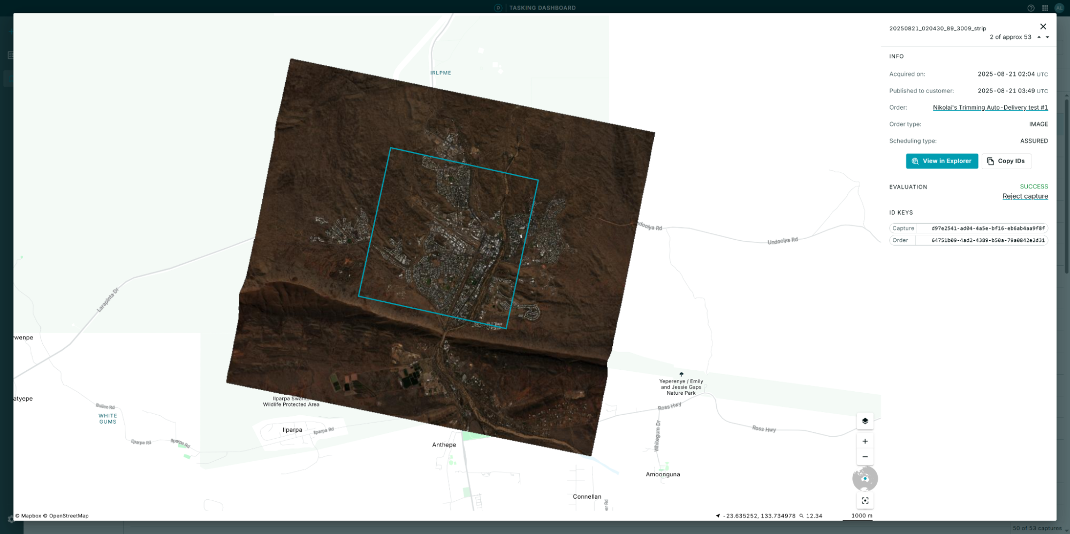Open the user account avatar
1070x534 pixels.
point(1059,8)
